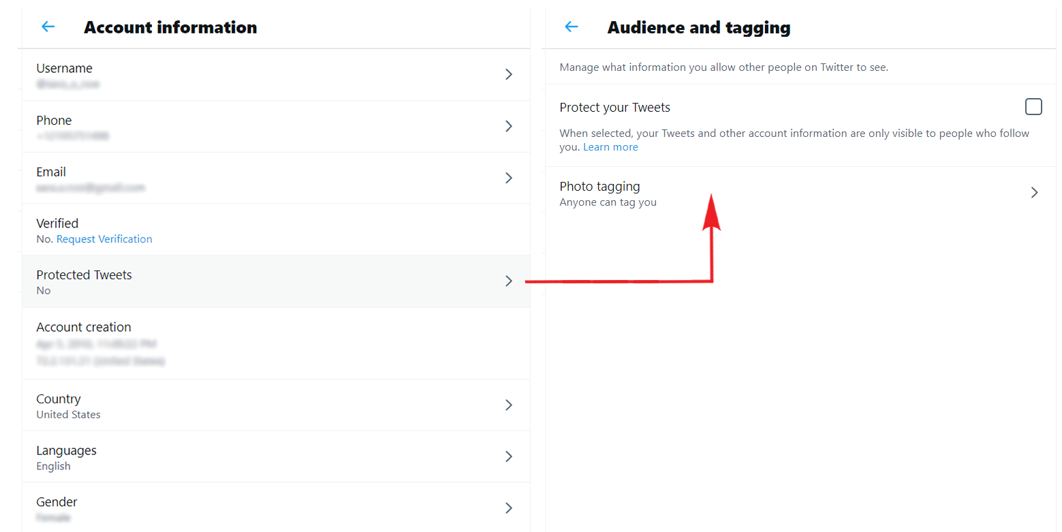Open the Learn more link

pyautogui.click(x=610, y=146)
